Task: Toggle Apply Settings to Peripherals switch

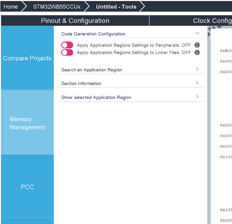Action: pos(67,45)
